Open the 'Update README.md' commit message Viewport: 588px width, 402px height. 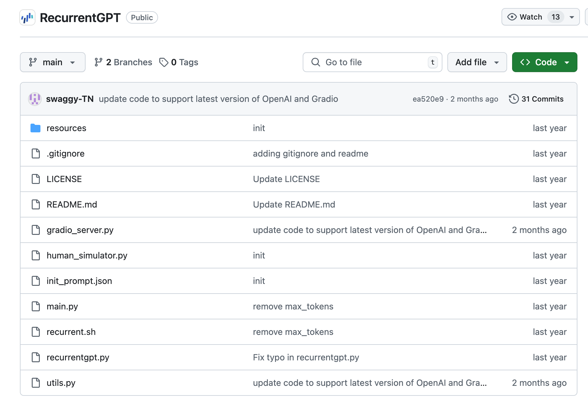click(x=294, y=204)
